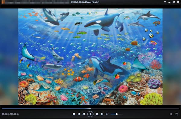181x119 pixels.
Task: Jump ahead on the unplayed part of the progress bar
Action: tap(135, 109)
